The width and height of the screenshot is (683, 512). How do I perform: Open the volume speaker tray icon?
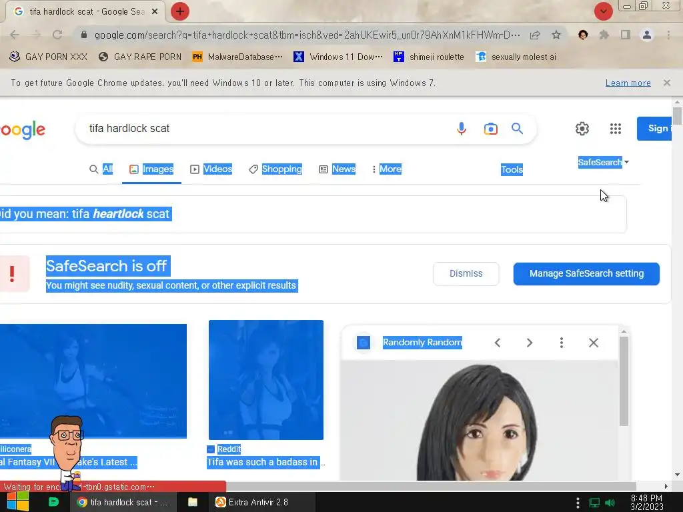610,503
